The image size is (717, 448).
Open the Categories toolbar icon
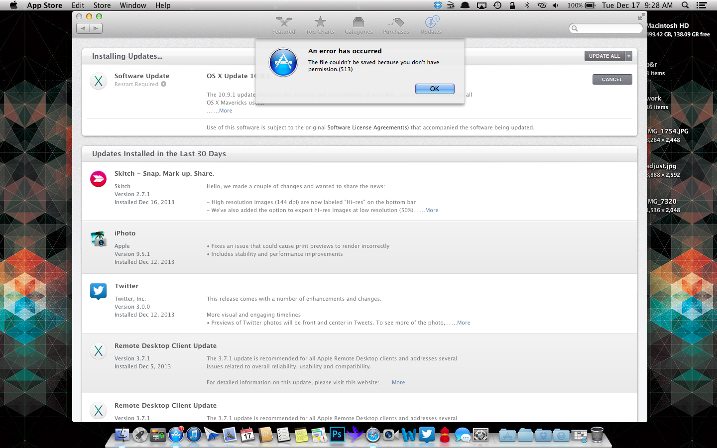click(358, 22)
